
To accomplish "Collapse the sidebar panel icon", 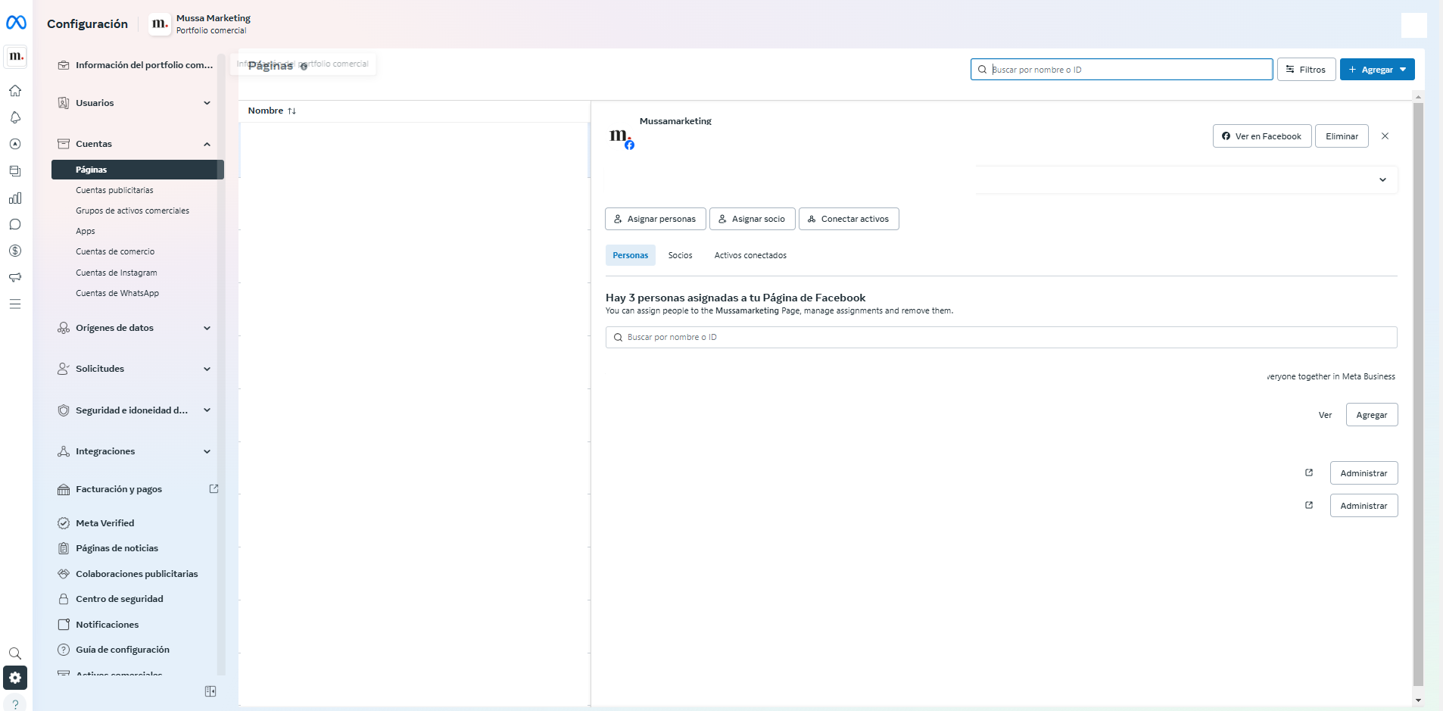I will pyautogui.click(x=210, y=691).
